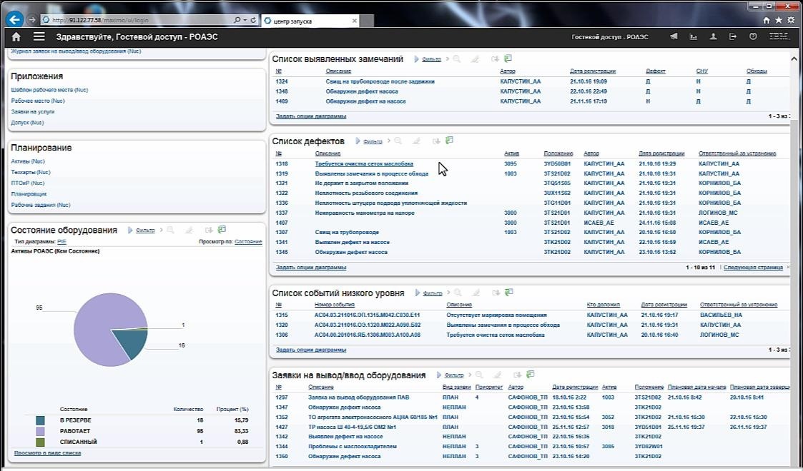Open Рабочее место (Nuc) application
This screenshot has height=471, width=803.
[38, 101]
